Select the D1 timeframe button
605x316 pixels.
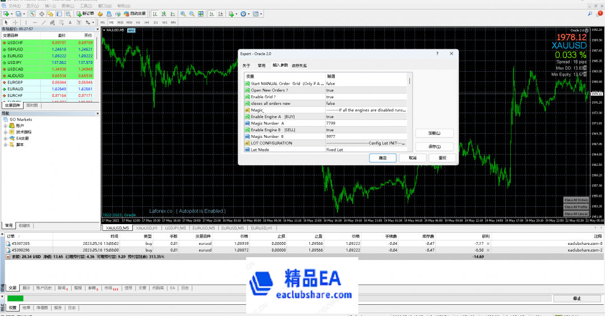tap(156, 22)
